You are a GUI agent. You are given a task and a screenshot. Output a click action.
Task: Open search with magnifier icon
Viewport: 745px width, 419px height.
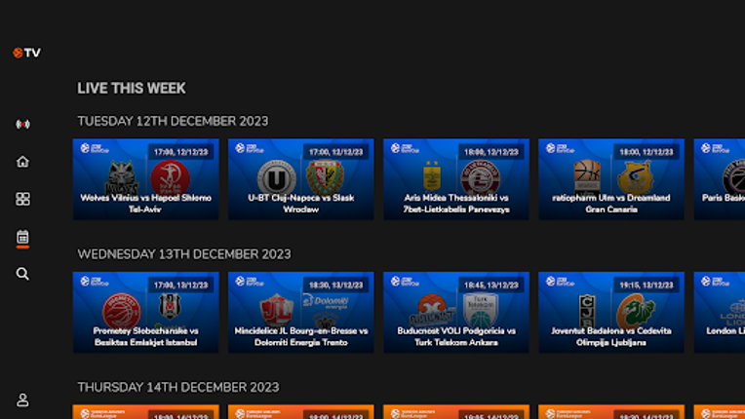tap(22, 274)
